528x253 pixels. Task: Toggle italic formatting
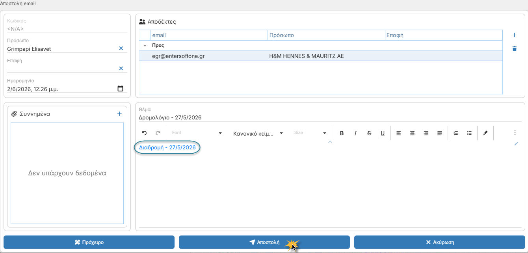[355, 133]
